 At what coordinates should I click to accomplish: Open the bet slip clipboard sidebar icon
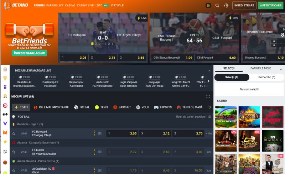click(5, 69)
